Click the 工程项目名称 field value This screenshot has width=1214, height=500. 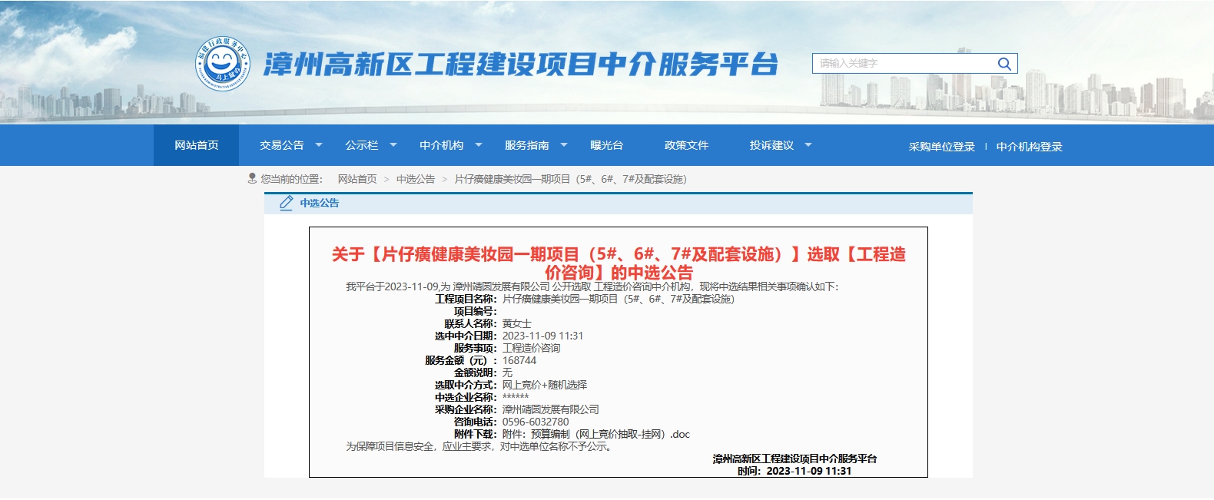point(619,299)
